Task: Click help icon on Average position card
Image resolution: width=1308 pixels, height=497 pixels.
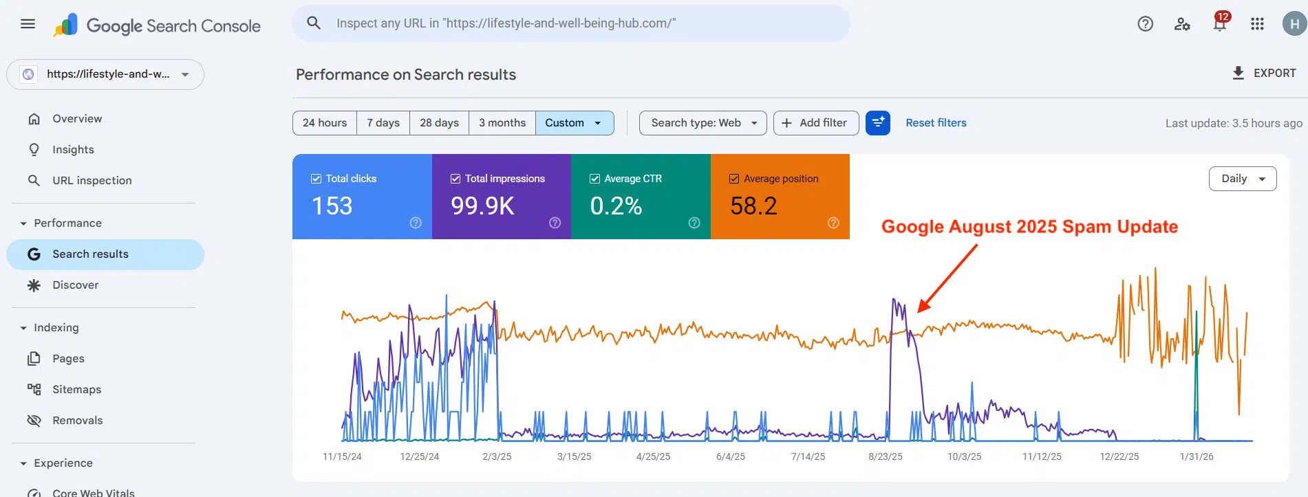Action: point(833,223)
